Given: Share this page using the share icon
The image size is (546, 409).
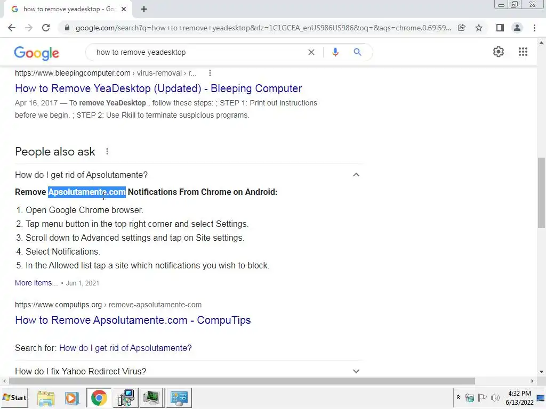Looking at the screenshot, I should pyautogui.click(x=462, y=28).
